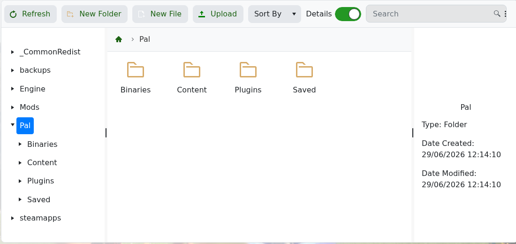Image resolution: width=516 pixels, height=244 pixels.
Task: Select Plugins in the folder tree
Action: pyautogui.click(x=40, y=181)
